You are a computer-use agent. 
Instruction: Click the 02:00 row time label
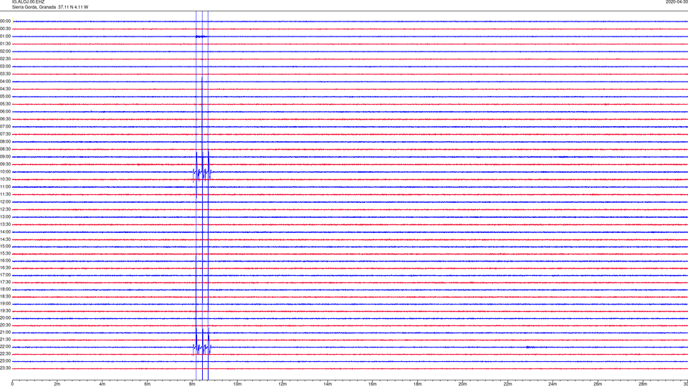click(5, 52)
